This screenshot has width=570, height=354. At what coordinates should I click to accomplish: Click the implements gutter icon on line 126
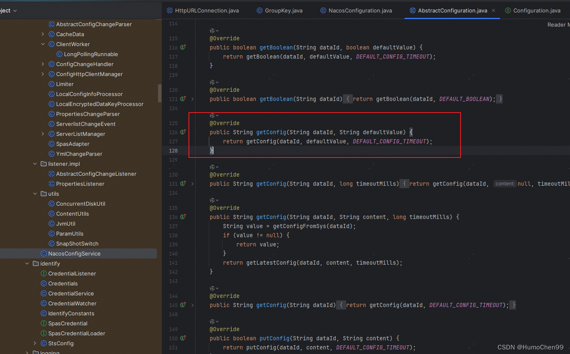(x=183, y=132)
